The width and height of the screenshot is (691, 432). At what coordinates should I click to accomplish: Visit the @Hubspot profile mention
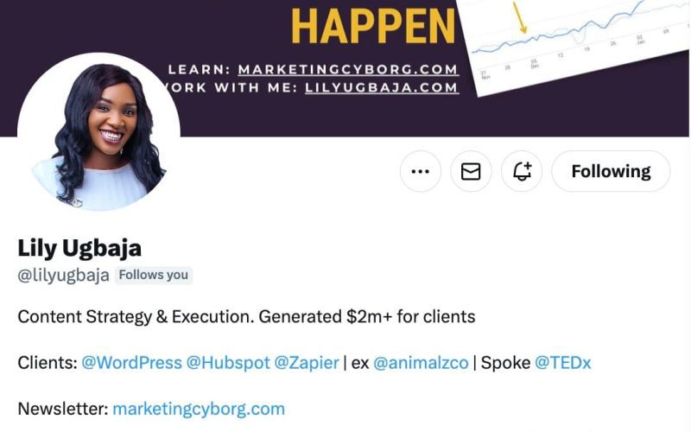point(228,363)
